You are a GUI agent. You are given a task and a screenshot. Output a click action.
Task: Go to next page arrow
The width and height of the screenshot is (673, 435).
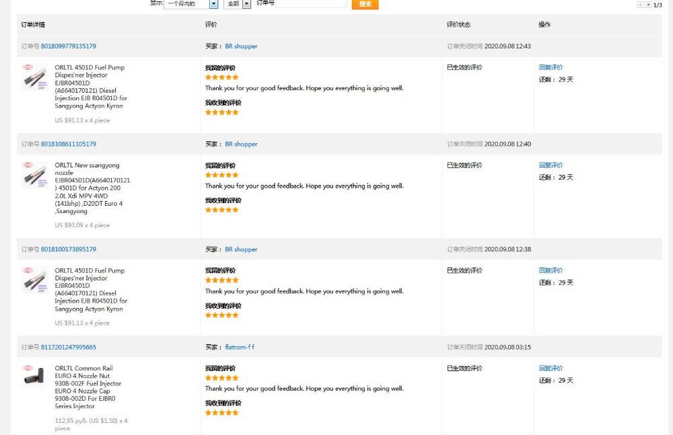648,5
